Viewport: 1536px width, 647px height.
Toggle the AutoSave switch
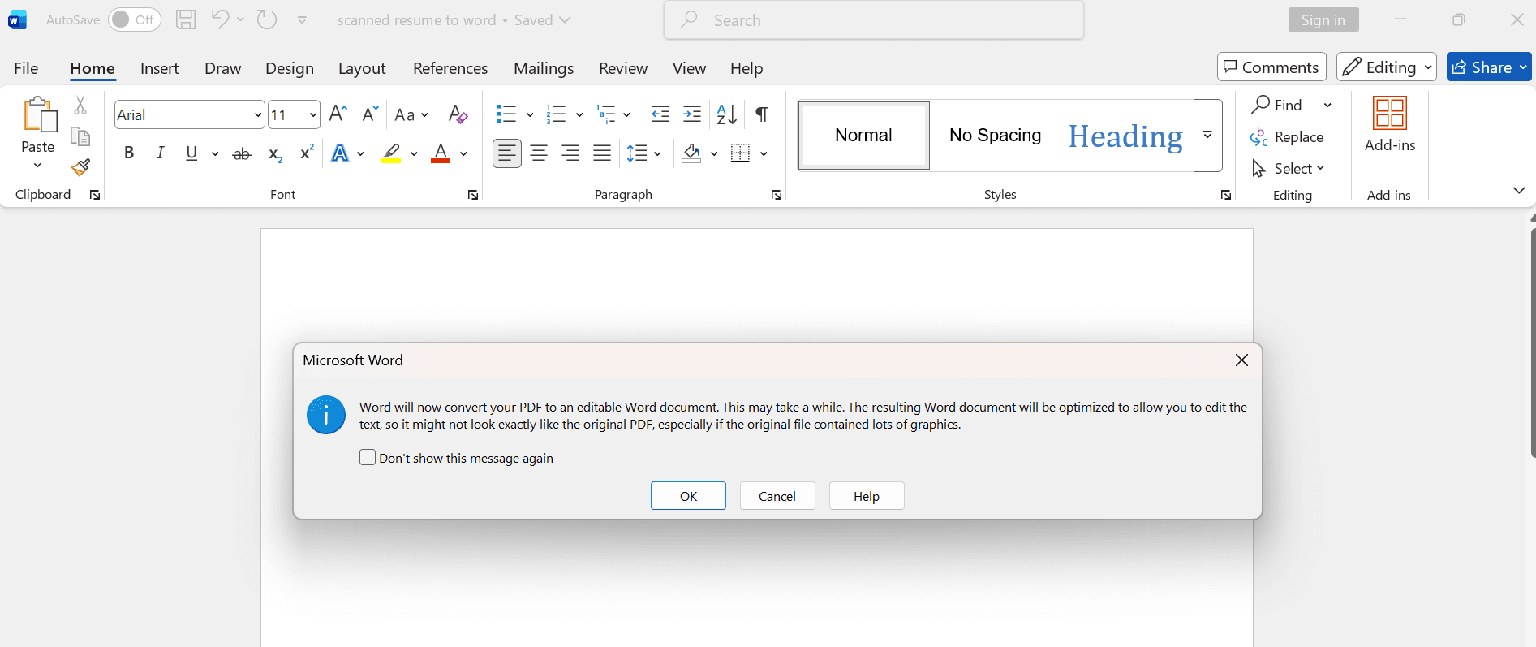point(135,19)
